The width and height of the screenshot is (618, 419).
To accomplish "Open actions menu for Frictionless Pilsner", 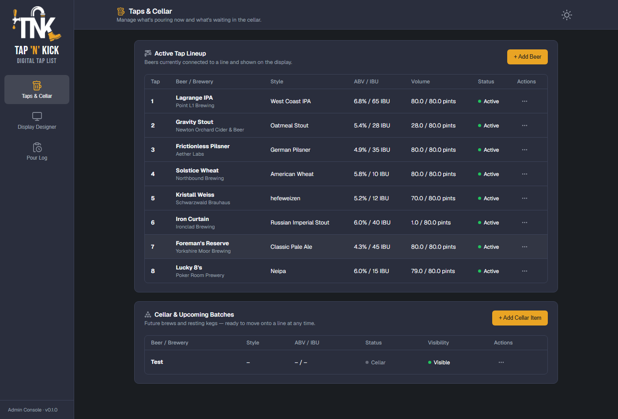I will pos(524,150).
